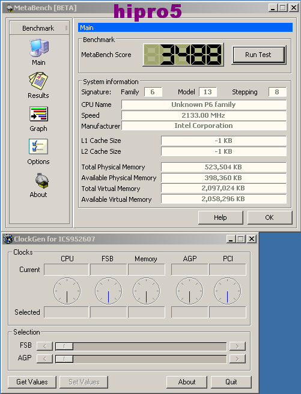Click the Current Memory clock field
The height and width of the screenshot is (394, 301).
tap(147, 270)
